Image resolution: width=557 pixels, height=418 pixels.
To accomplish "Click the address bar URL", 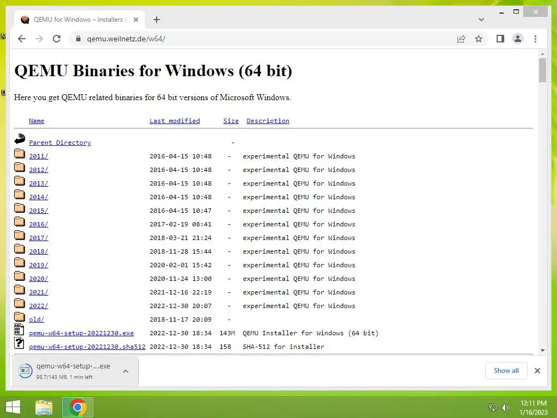I will pos(126,39).
